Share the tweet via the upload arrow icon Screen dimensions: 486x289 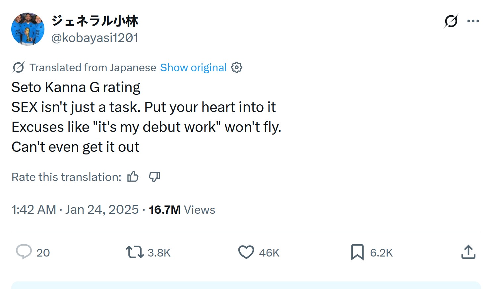click(468, 252)
